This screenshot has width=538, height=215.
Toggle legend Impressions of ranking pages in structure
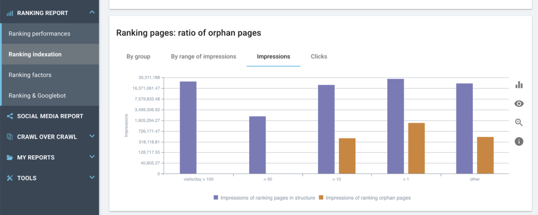(x=264, y=198)
